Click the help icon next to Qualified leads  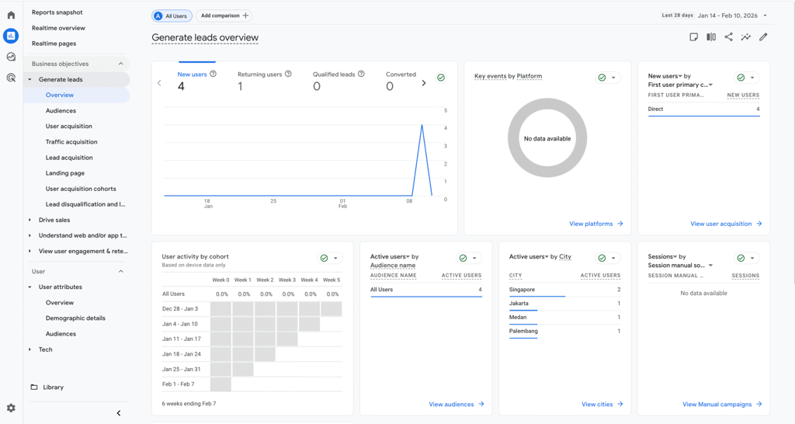pyautogui.click(x=361, y=74)
